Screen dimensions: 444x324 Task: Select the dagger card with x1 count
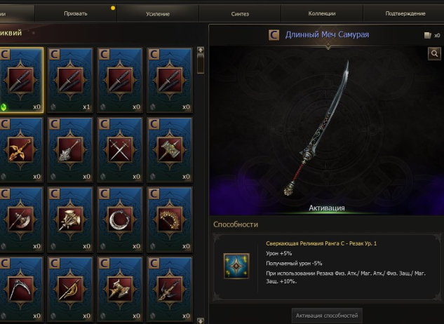70,80
